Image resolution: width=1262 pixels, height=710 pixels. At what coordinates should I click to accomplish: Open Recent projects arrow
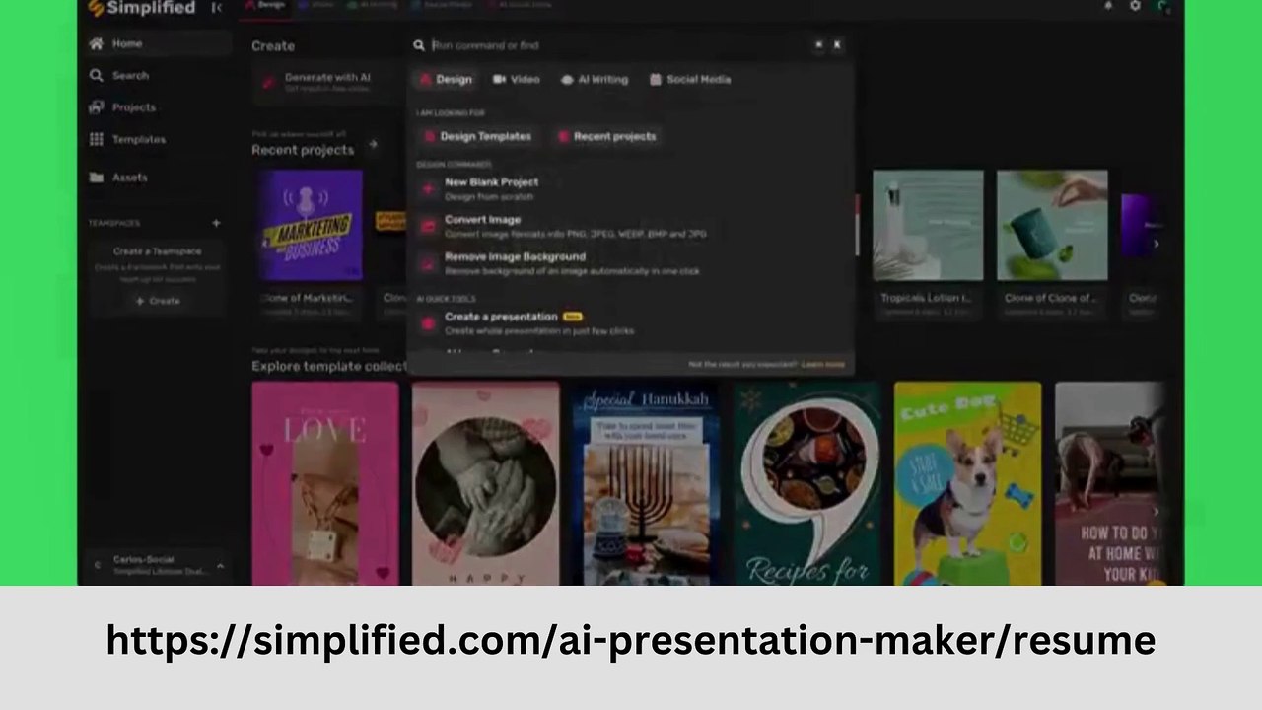pos(373,145)
